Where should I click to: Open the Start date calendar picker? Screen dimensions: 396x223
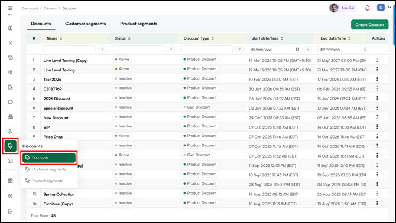tap(297, 49)
